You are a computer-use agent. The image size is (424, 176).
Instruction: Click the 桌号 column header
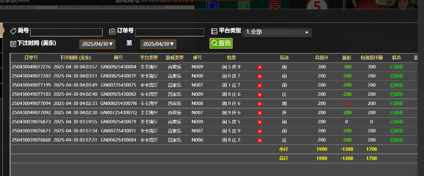point(197,57)
